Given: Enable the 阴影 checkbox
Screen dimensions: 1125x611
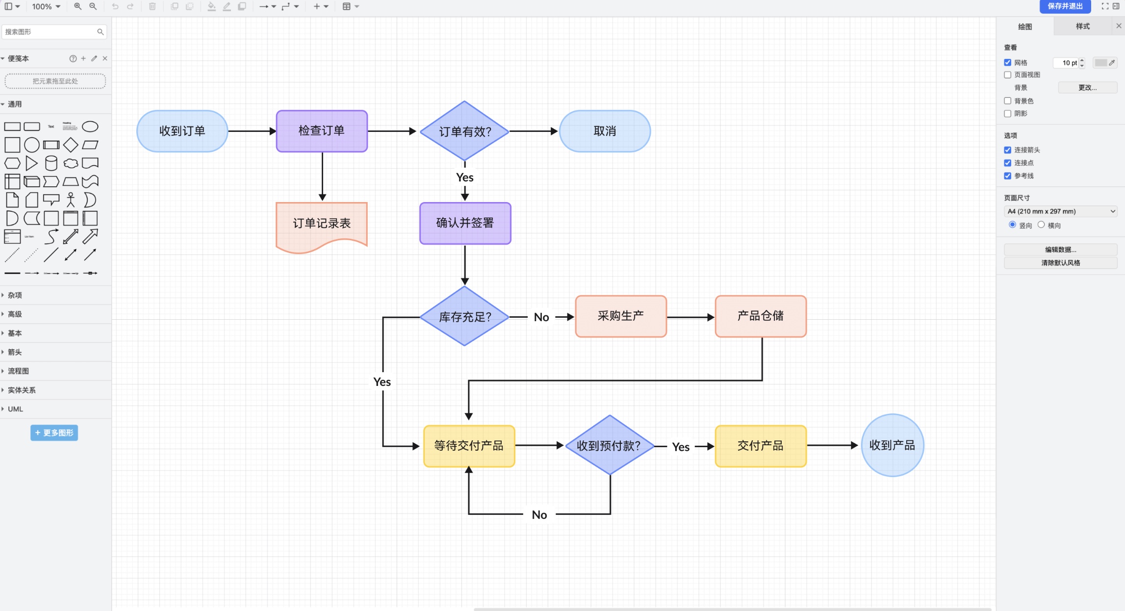Looking at the screenshot, I should (x=1008, y=114).
